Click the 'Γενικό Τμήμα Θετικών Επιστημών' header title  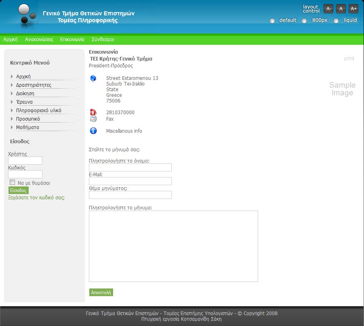click(x=89, y=13)
